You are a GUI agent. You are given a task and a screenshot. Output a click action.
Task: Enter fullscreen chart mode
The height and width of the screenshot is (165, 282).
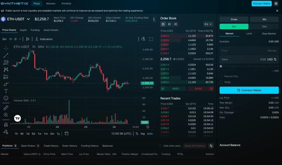pyautogui.click(x=151, y=39)
